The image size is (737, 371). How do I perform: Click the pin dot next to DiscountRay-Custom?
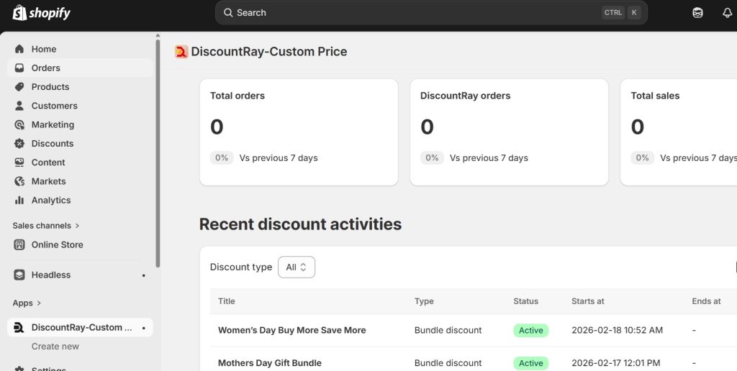[x=144, y=328]
